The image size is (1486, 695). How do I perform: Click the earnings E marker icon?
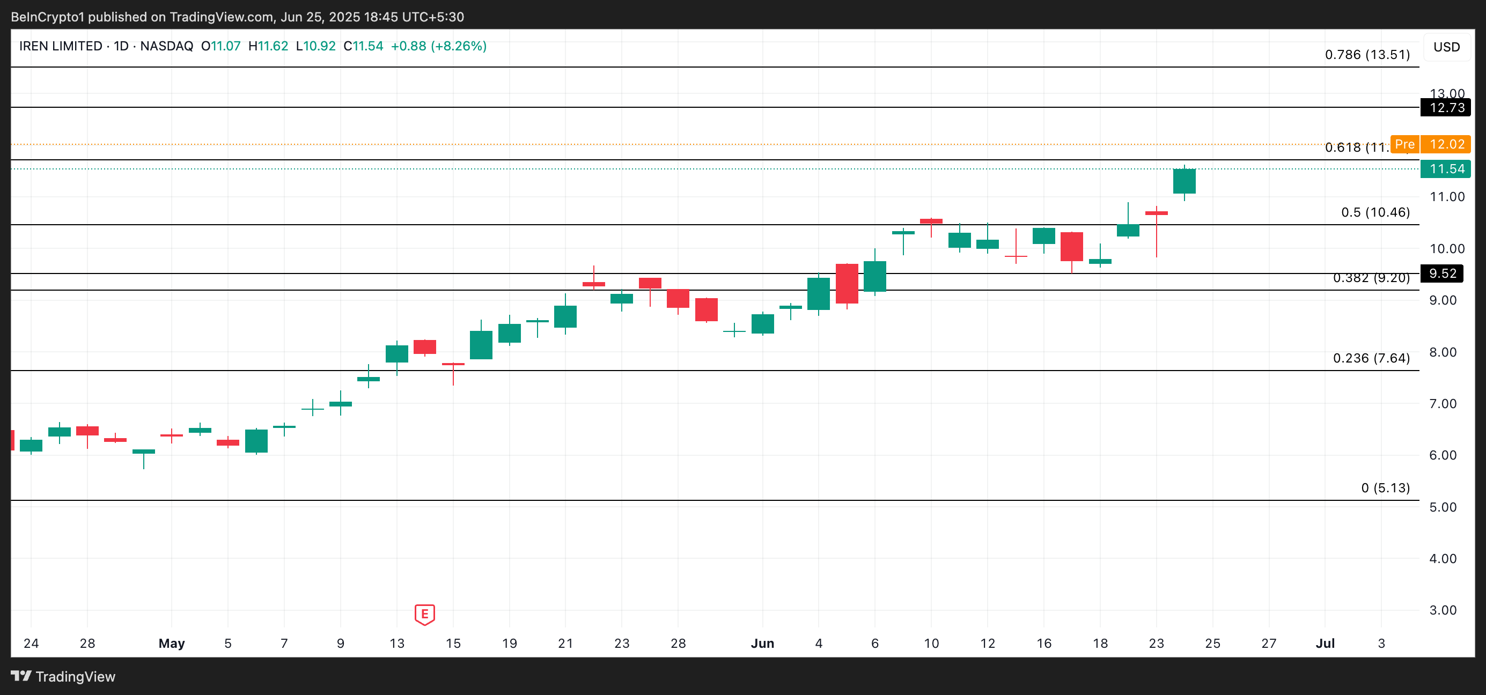click(x=424, y=613)
